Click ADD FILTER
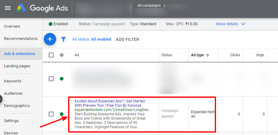The image size is (278, 135). [127, 39]
